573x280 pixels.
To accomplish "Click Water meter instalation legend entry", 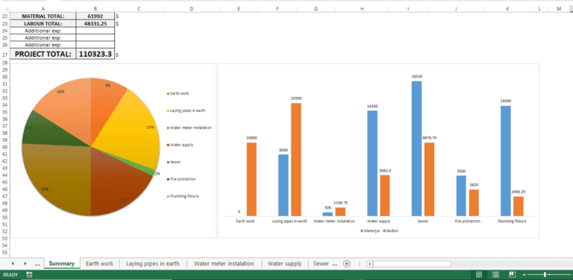I will (190, 128).
